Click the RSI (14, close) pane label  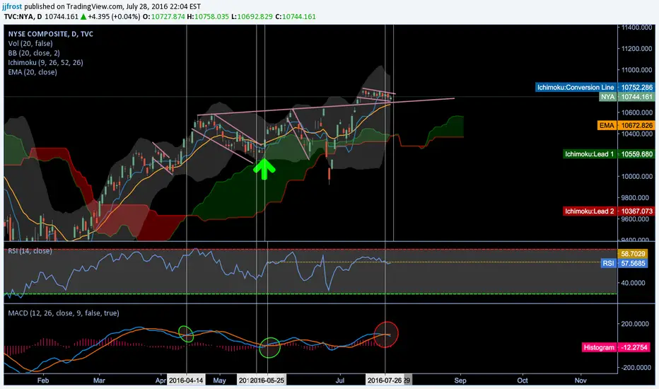point(30,251)
